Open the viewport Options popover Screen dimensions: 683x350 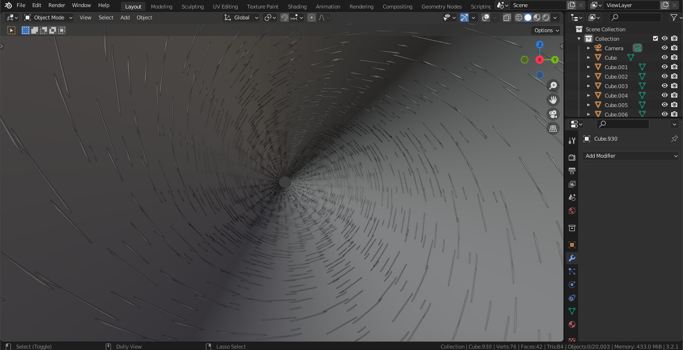546,30
